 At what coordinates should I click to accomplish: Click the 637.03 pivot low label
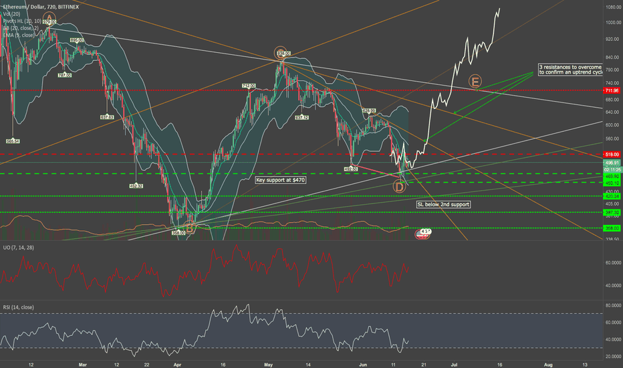tap(107, 117)
